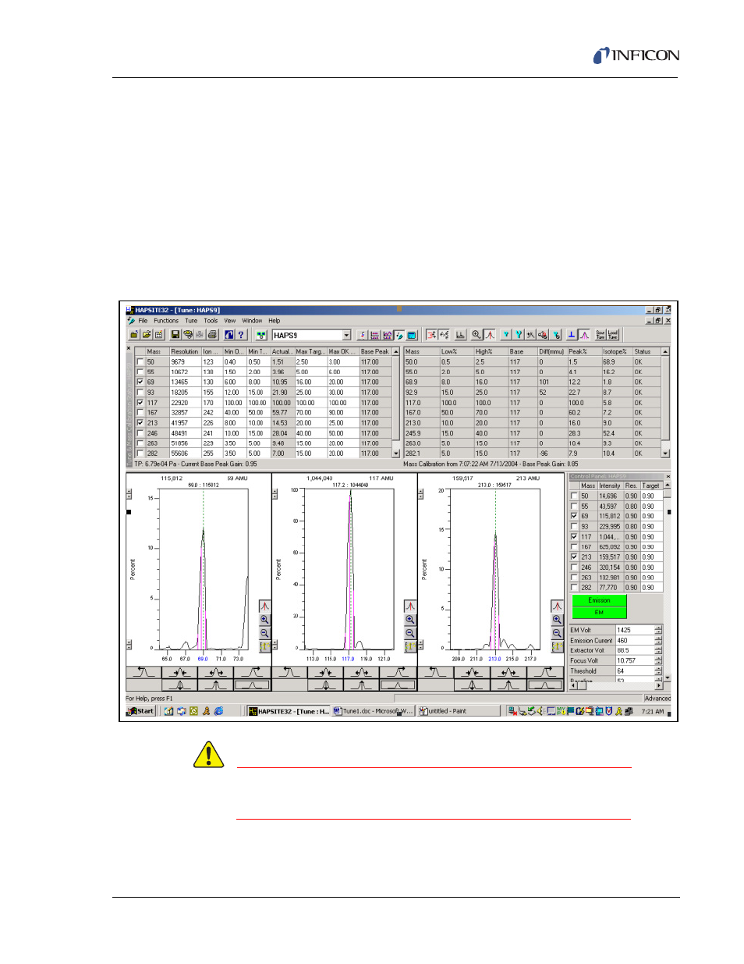Click the Advanced button in status bar
Viewport: 744px width, 964px height.
pos(657,699)
